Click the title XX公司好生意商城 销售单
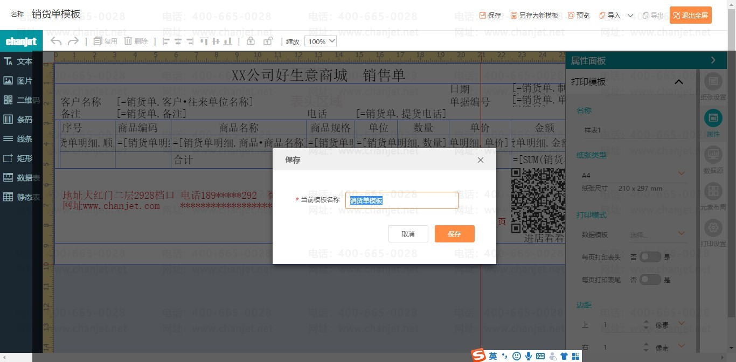 click(318, 75)
